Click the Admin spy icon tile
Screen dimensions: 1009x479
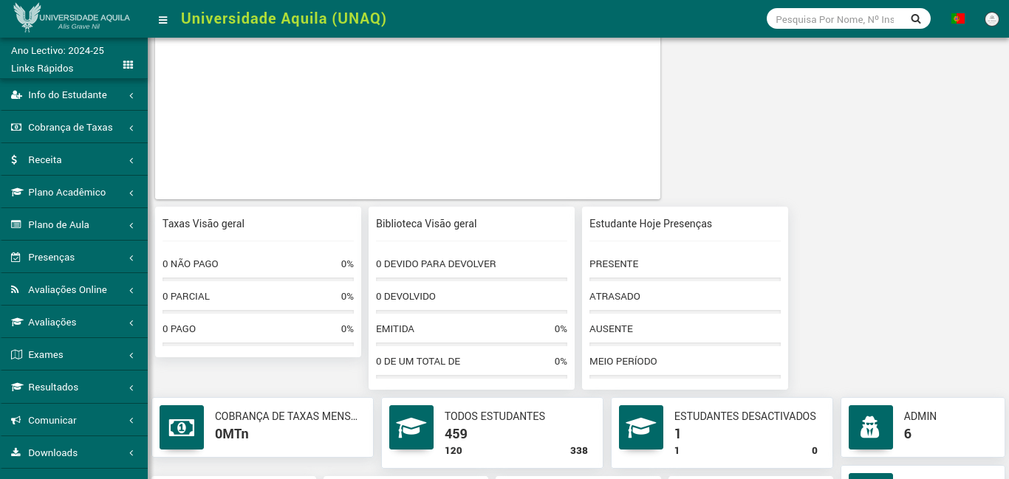point(871,427)
